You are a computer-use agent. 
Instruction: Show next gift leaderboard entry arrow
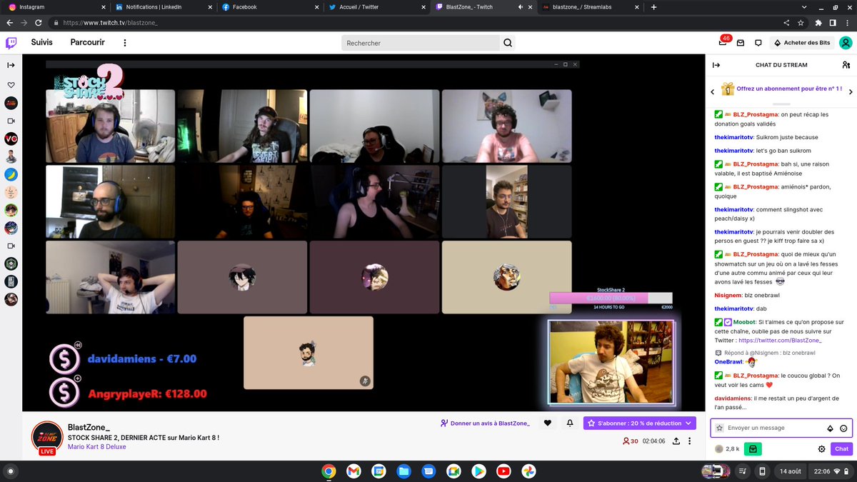coord(851,91)
